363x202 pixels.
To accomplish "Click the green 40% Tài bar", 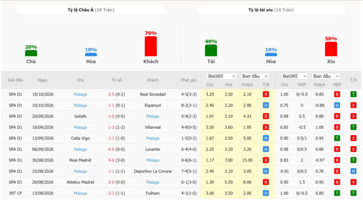I will [x=211, y=50].
